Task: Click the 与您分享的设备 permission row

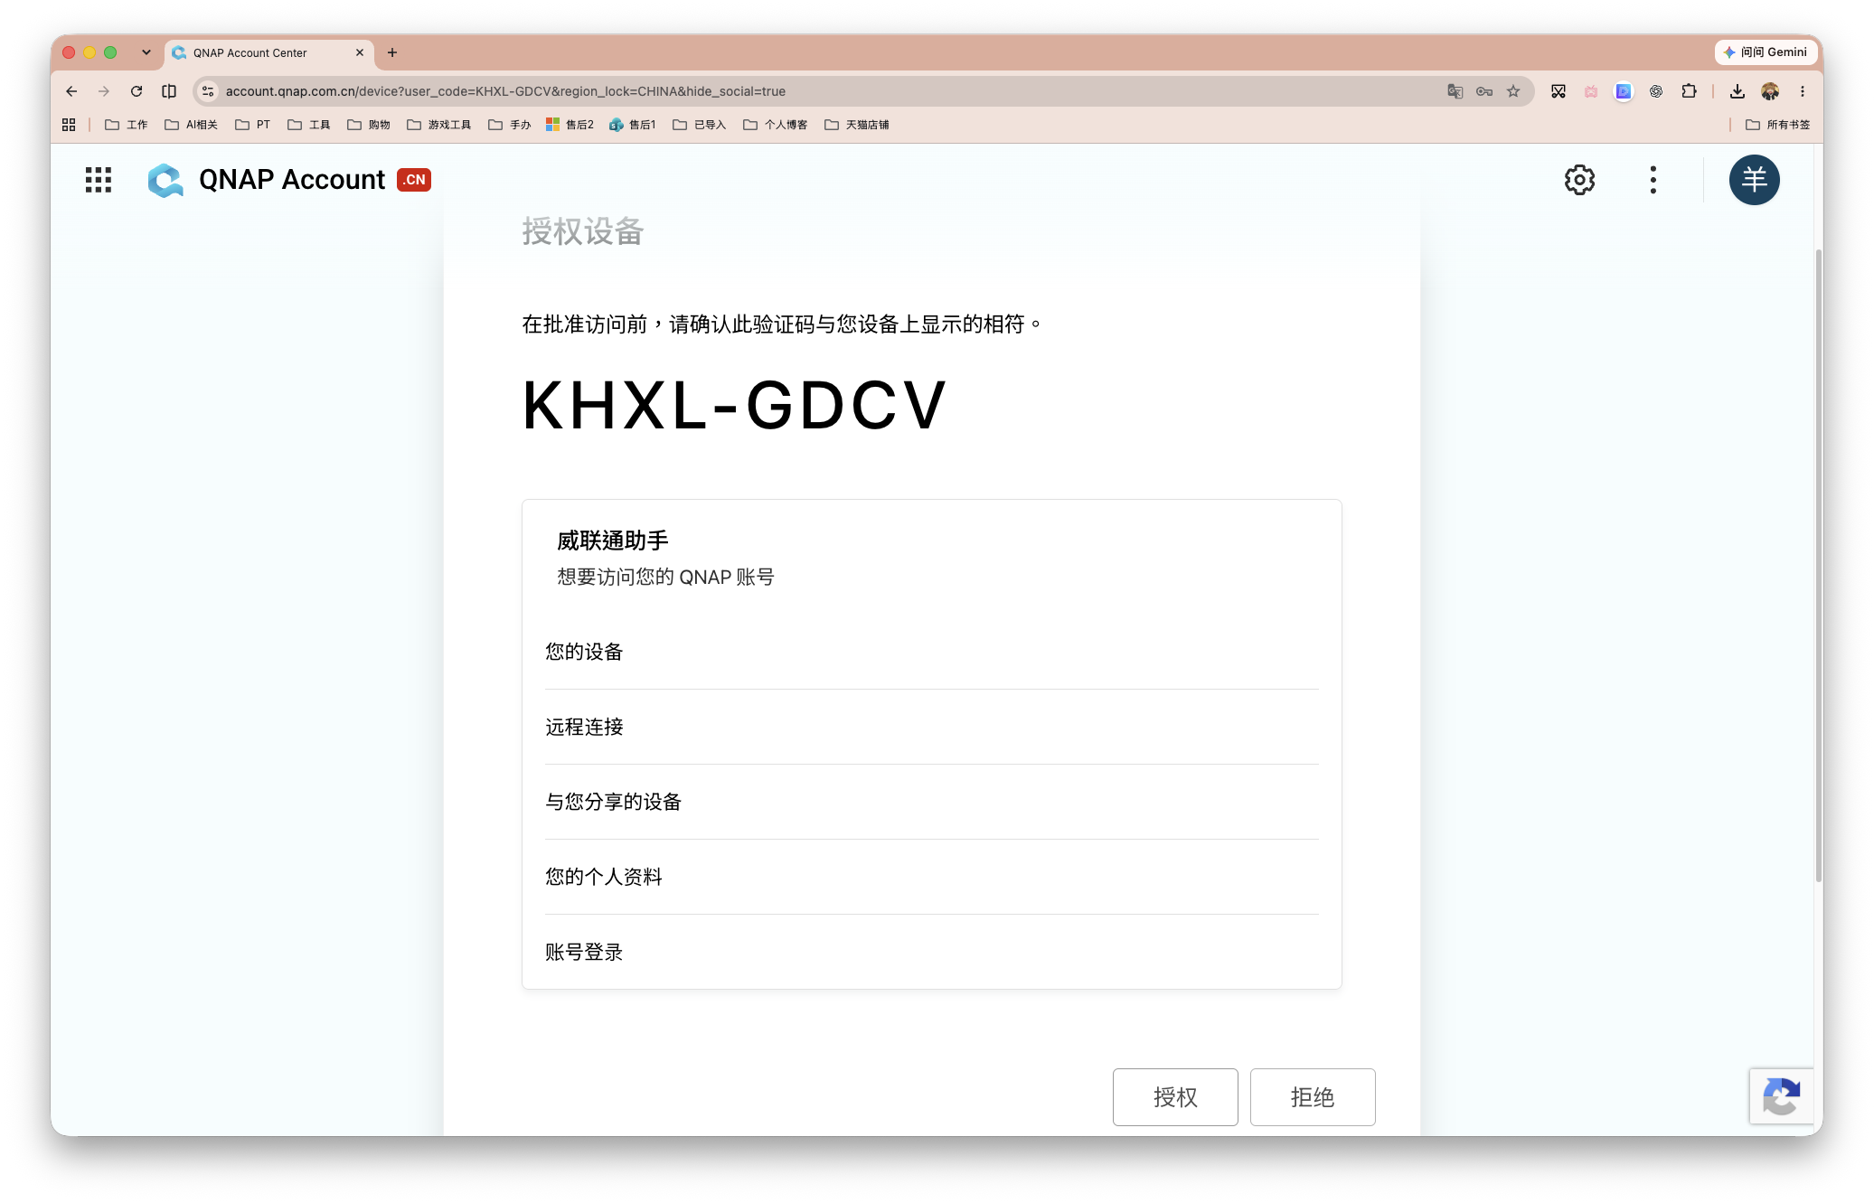Action: [x=931, y=802]
